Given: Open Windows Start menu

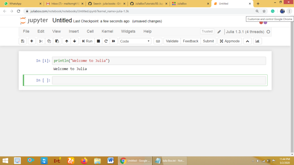Looking at the screenshot, I should pyautogui.click(x=5, y=161).
